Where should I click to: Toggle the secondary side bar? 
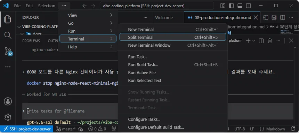[x=249, y=6]
